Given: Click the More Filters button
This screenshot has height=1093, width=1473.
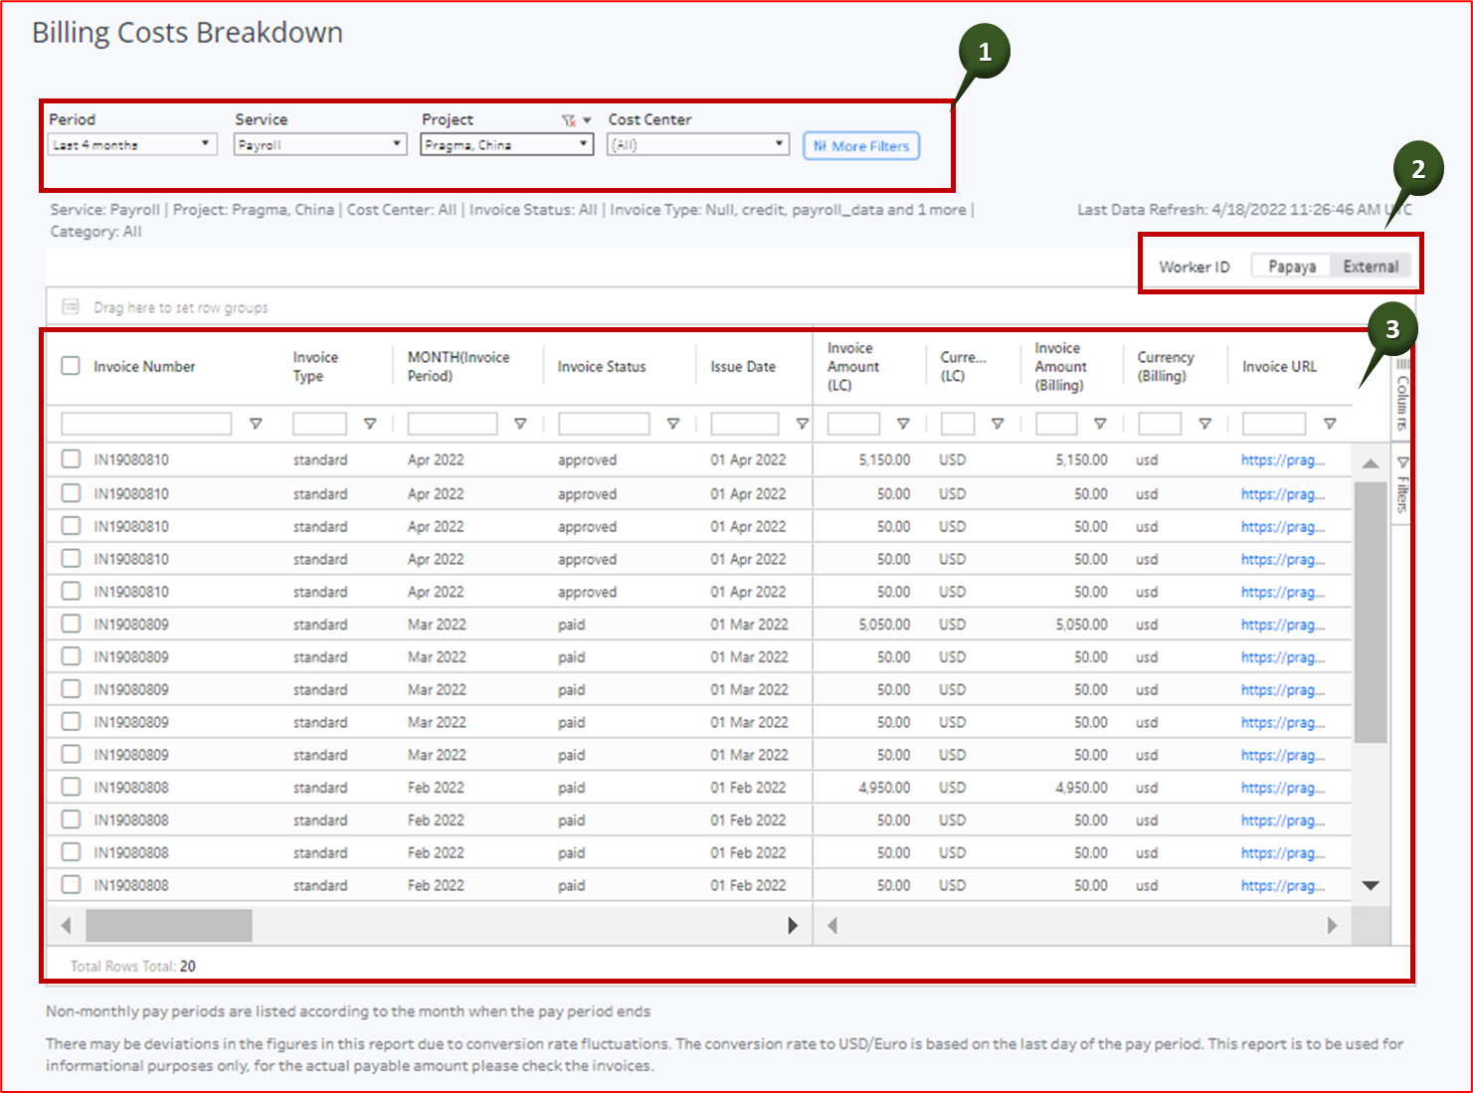Looking at the screenshot, I should 859,145.
